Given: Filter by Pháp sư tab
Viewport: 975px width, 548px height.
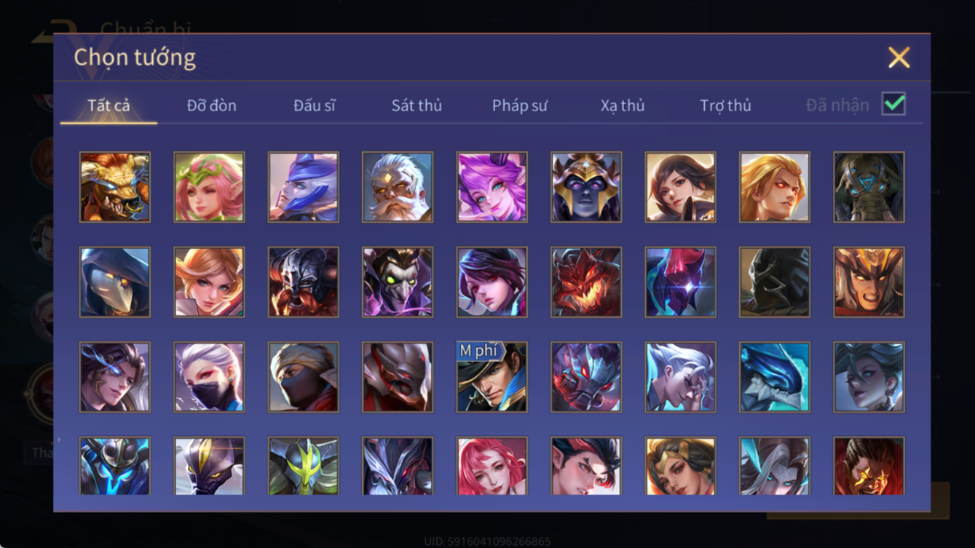Looking at the screenshot, I should [x=520, y=106].
